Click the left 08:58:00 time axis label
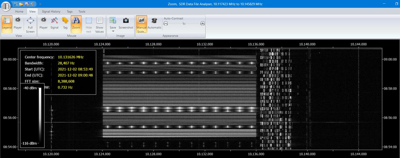 [9, 88]
